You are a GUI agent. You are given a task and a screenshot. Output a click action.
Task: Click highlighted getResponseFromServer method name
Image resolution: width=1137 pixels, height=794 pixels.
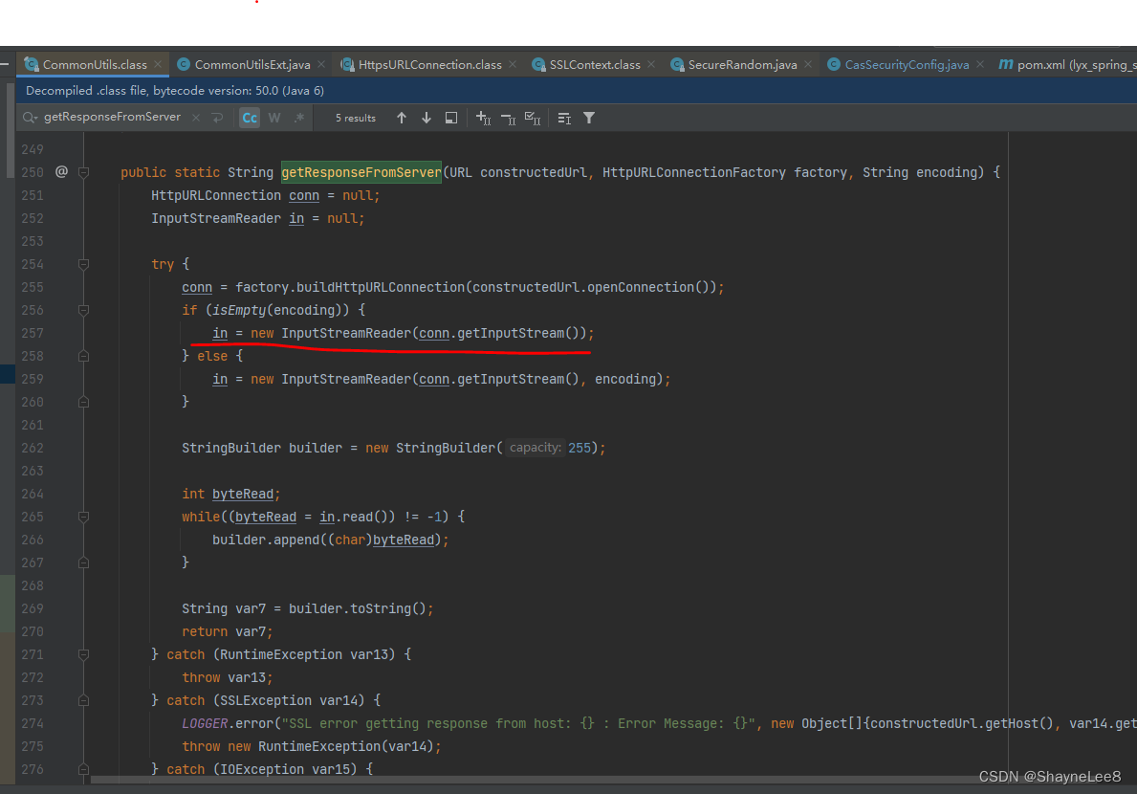pyautogui.click(x=361, y=172)
